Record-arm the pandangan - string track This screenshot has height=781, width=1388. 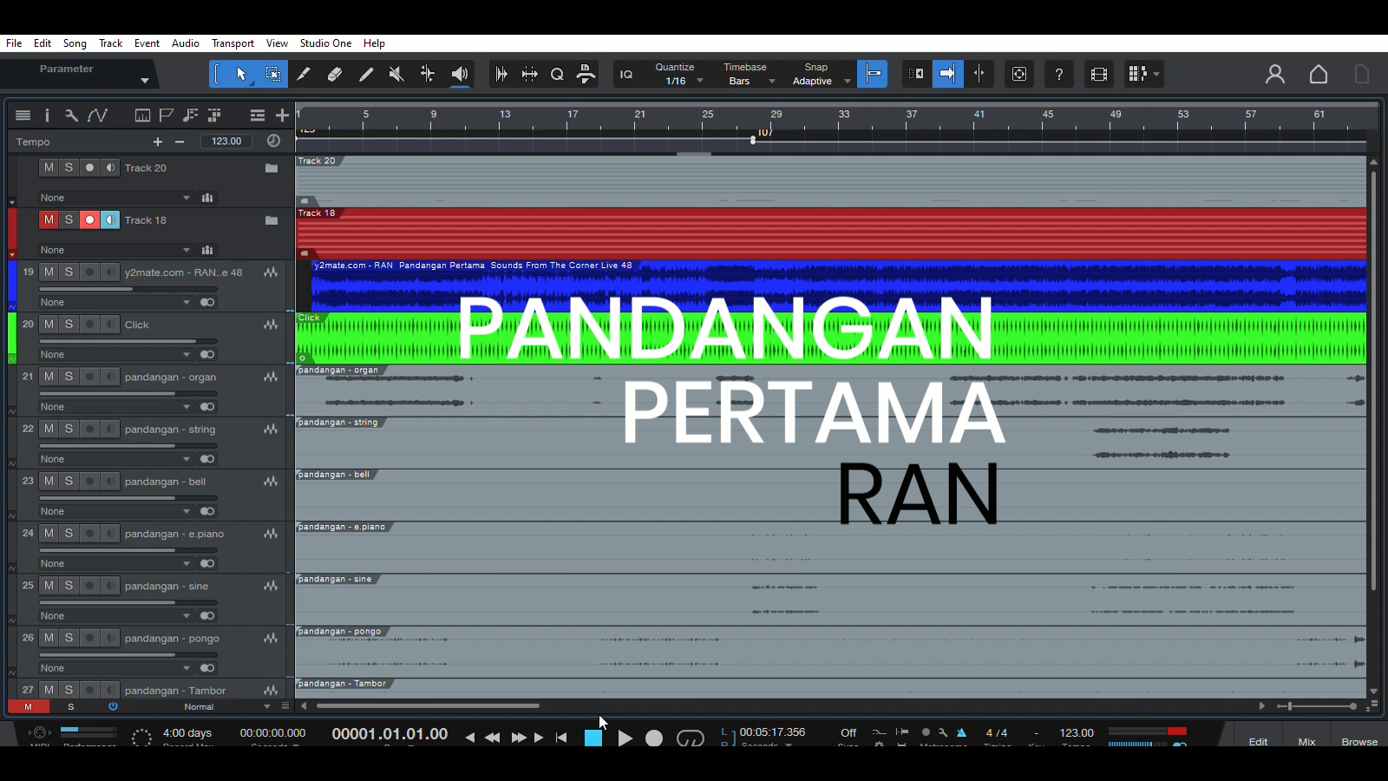click(89, 429)
